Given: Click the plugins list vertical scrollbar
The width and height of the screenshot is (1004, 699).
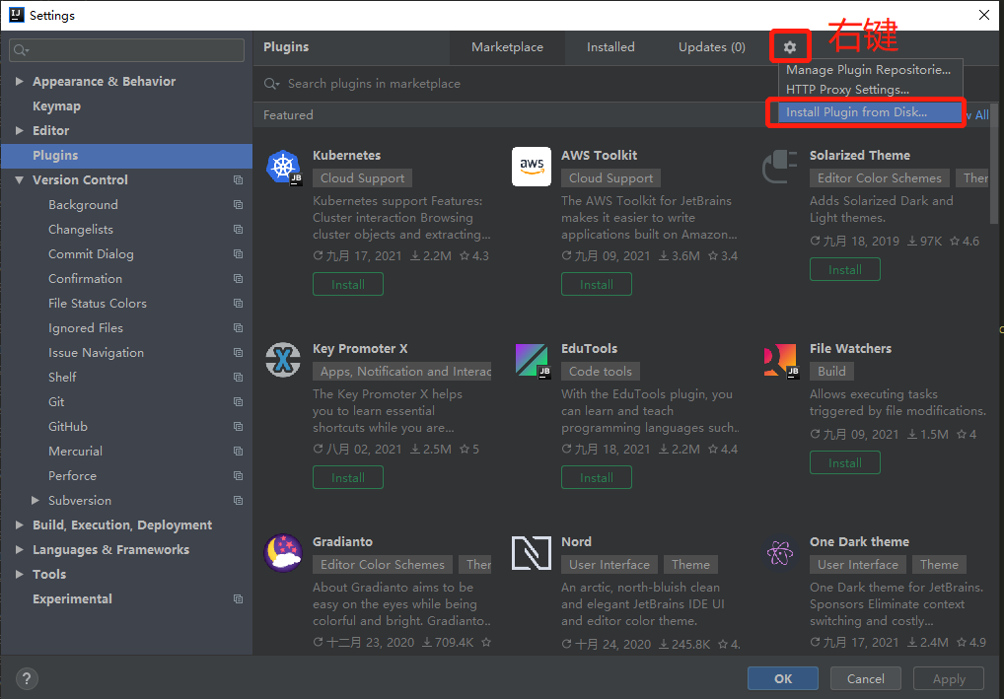Looking at the screenshot, I should click(x=994, y=164).
